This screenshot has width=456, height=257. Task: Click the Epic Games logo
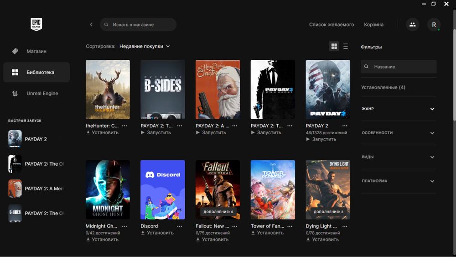(36, 24)
